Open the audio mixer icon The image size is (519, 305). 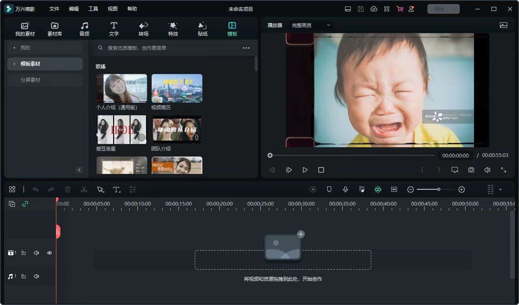coord(361,189)
